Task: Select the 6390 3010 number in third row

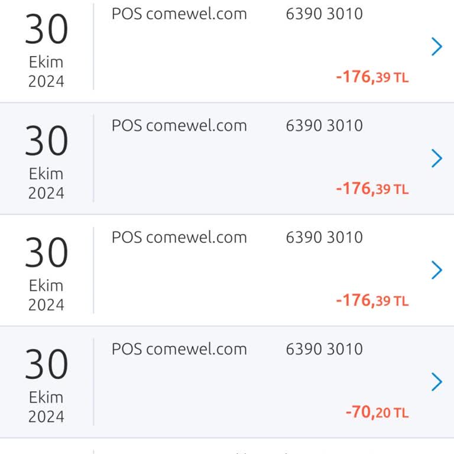Action: tap(324, 237)
